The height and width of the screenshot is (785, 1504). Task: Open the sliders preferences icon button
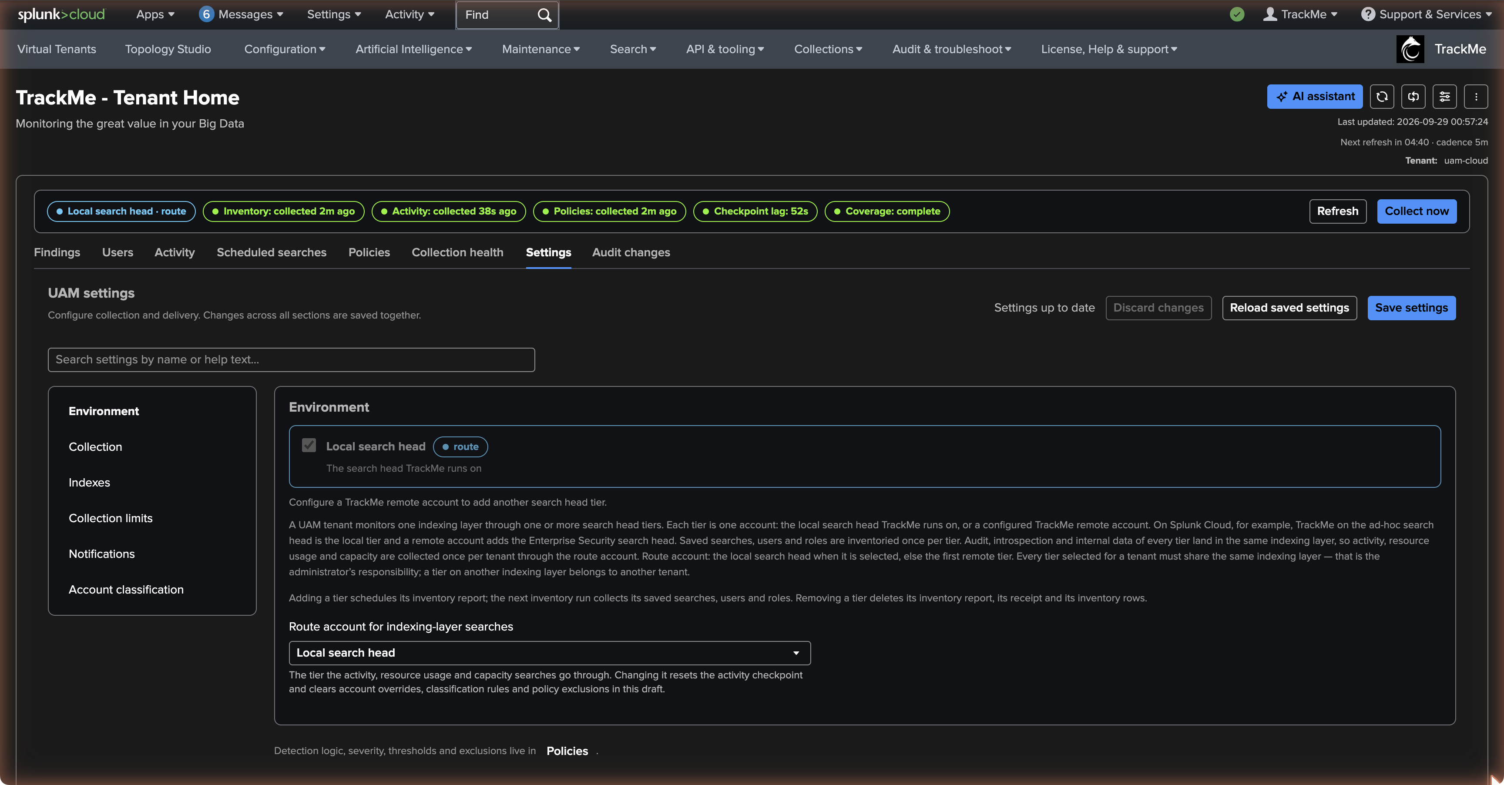click(1444, 96)
